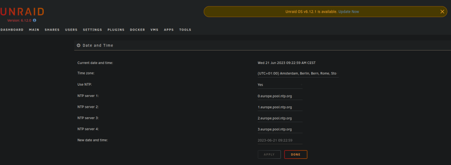The height and width of the screenshot is (165, 451).
Task: Open the Tools menu
Action: 185,30
